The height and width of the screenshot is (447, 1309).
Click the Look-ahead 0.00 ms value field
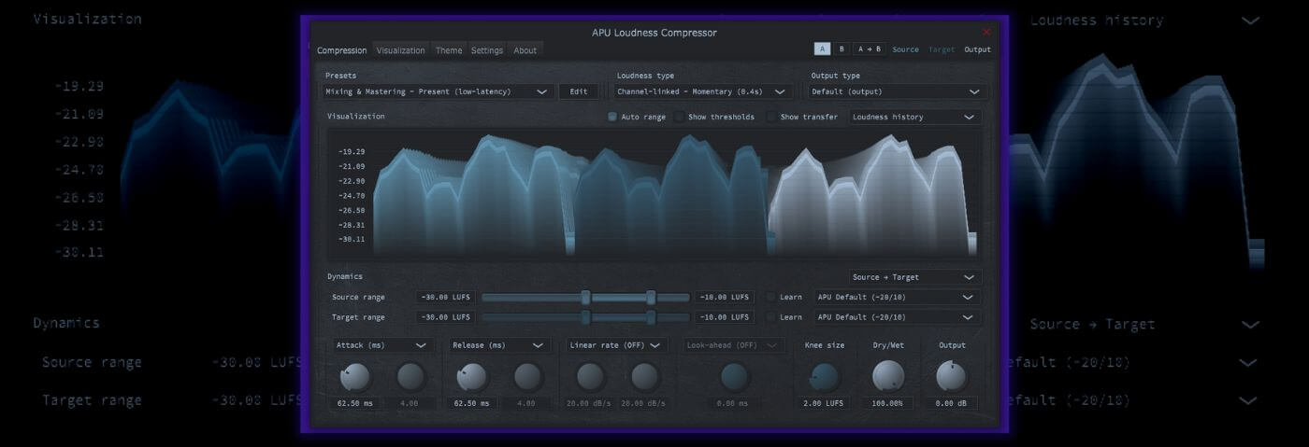tap(734, 403)
